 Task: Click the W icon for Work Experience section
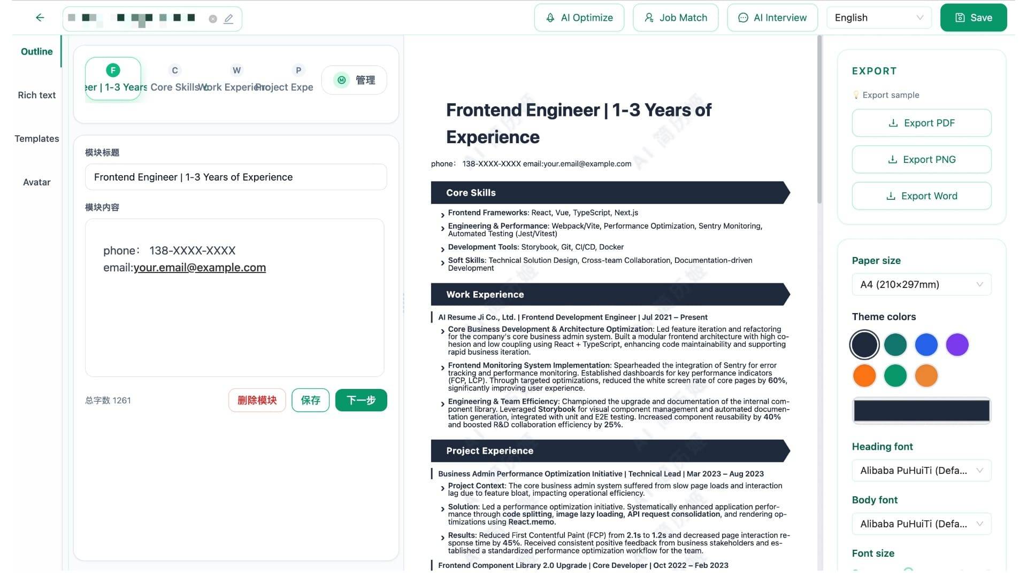click(236, 70)
